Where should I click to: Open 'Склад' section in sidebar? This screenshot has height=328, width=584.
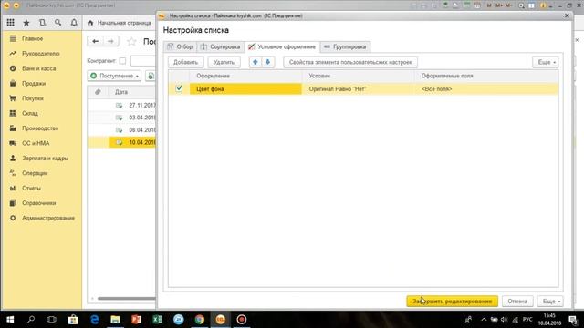click(30, 113)
